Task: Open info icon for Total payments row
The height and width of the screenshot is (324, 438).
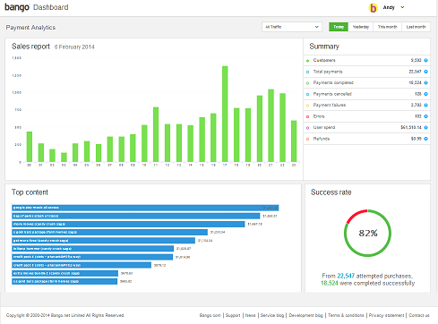Action: click(425, 72)
